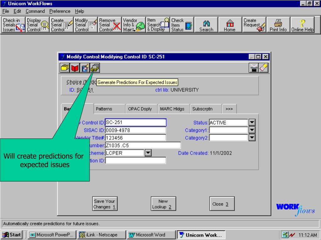Click the yellow folders icon in Modify Control
The height and width of the screenshot is (240, 321).
coord(65,68)
